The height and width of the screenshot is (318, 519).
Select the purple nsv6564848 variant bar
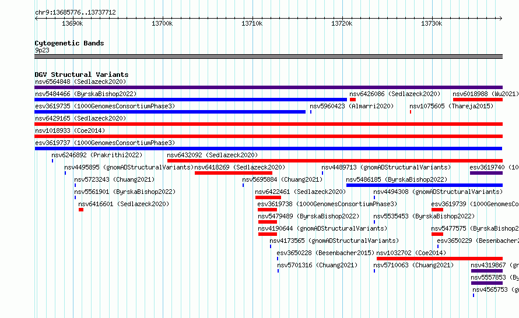click(268, 87)
